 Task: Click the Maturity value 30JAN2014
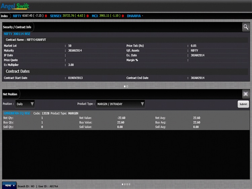tap(75, 51)
